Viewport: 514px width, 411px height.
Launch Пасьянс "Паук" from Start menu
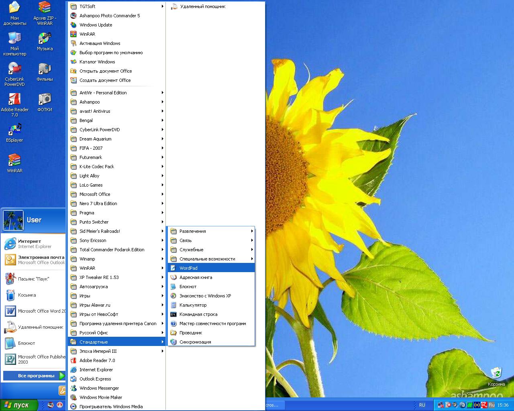[34, 279]
